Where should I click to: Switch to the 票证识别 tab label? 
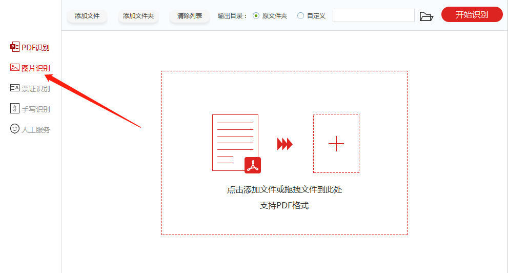[36, 89]
